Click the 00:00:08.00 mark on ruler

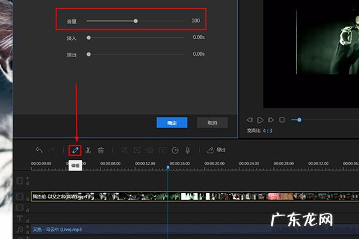pyautogui.click(x=110, y=163)
